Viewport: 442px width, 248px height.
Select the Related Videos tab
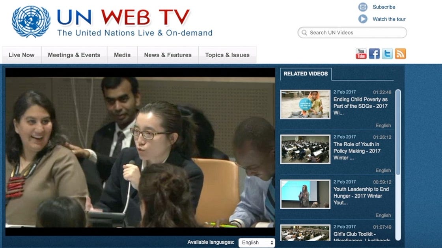[306, 74]
